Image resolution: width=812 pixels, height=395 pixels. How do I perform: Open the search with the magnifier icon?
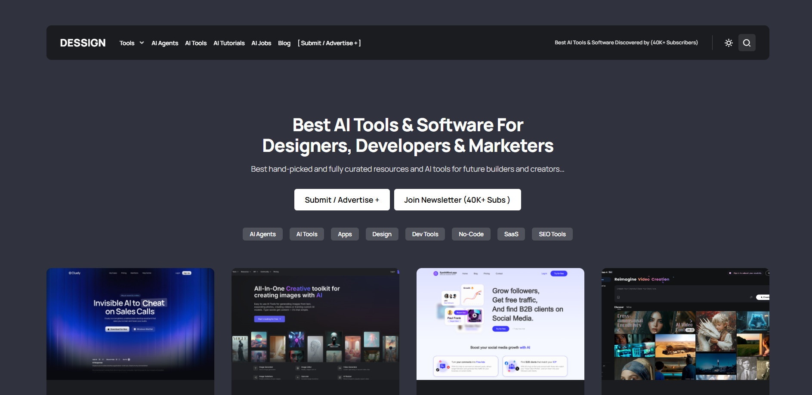tap(747, 43)
